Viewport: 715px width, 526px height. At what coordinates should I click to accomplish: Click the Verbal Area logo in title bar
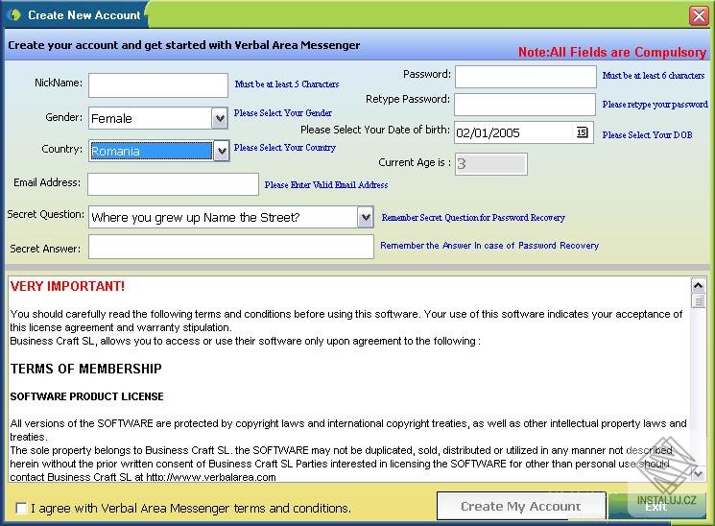point(14,14)
